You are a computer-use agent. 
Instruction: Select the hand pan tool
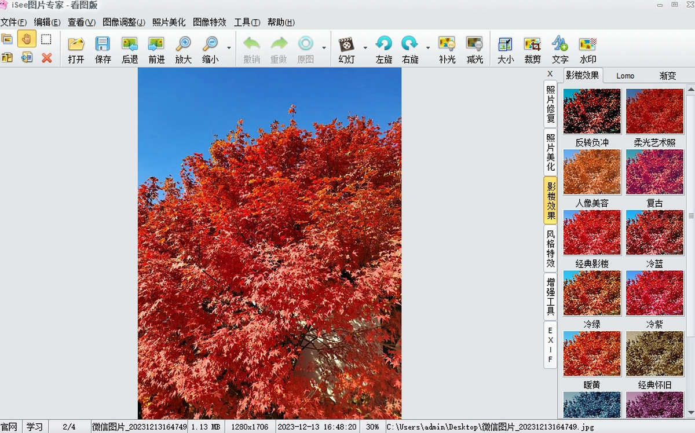(27, 39)
